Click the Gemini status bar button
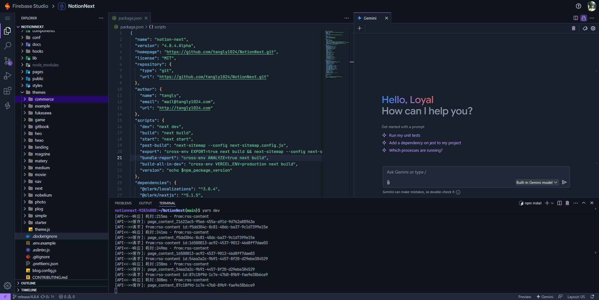 point(545,297)
